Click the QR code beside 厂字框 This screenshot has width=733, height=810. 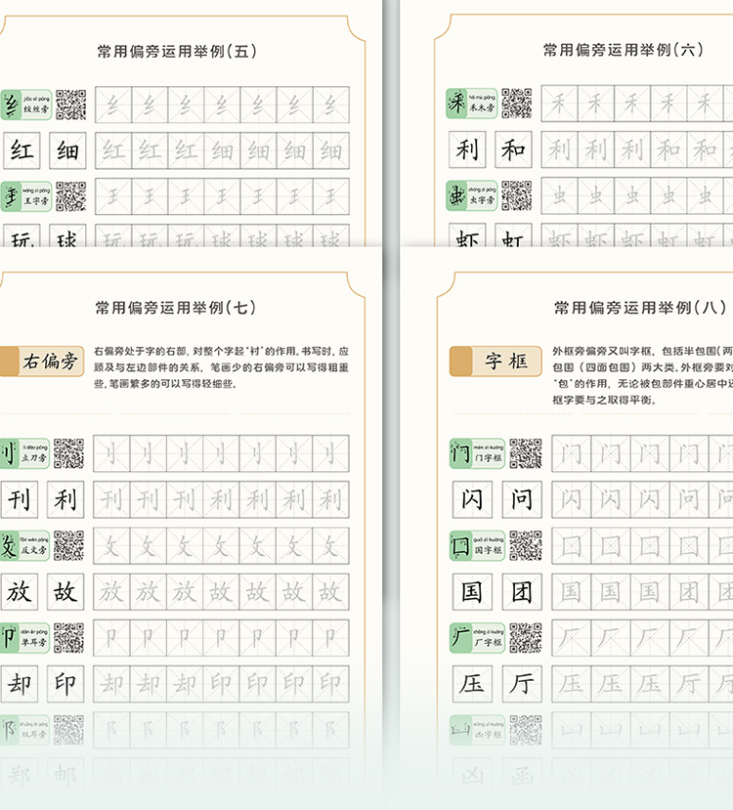[526, 637]
